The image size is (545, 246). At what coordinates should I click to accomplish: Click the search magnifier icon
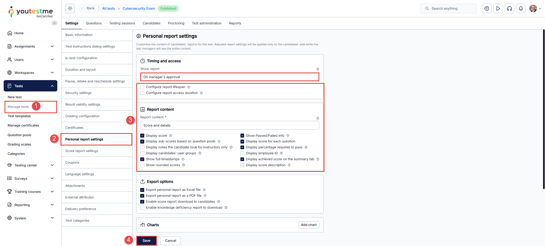[427, 8]
